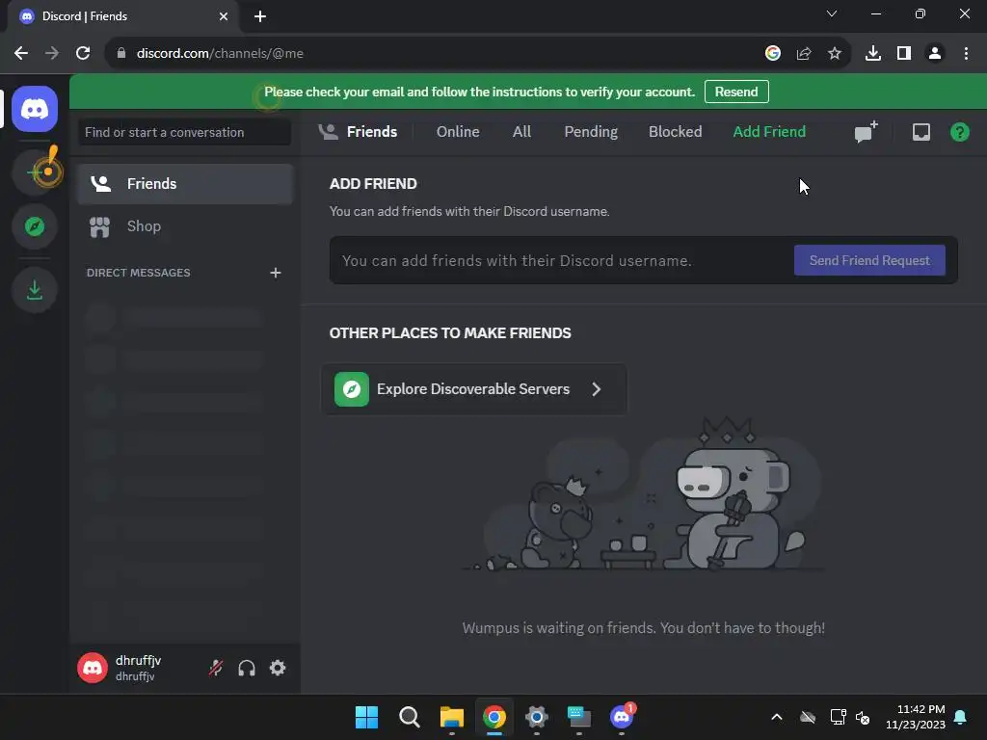Image resolution: width=987 pixels, height=740 pixels.
Task: Switch to the All friends tab
Action: pyautogui.click(x=521, y=131)
